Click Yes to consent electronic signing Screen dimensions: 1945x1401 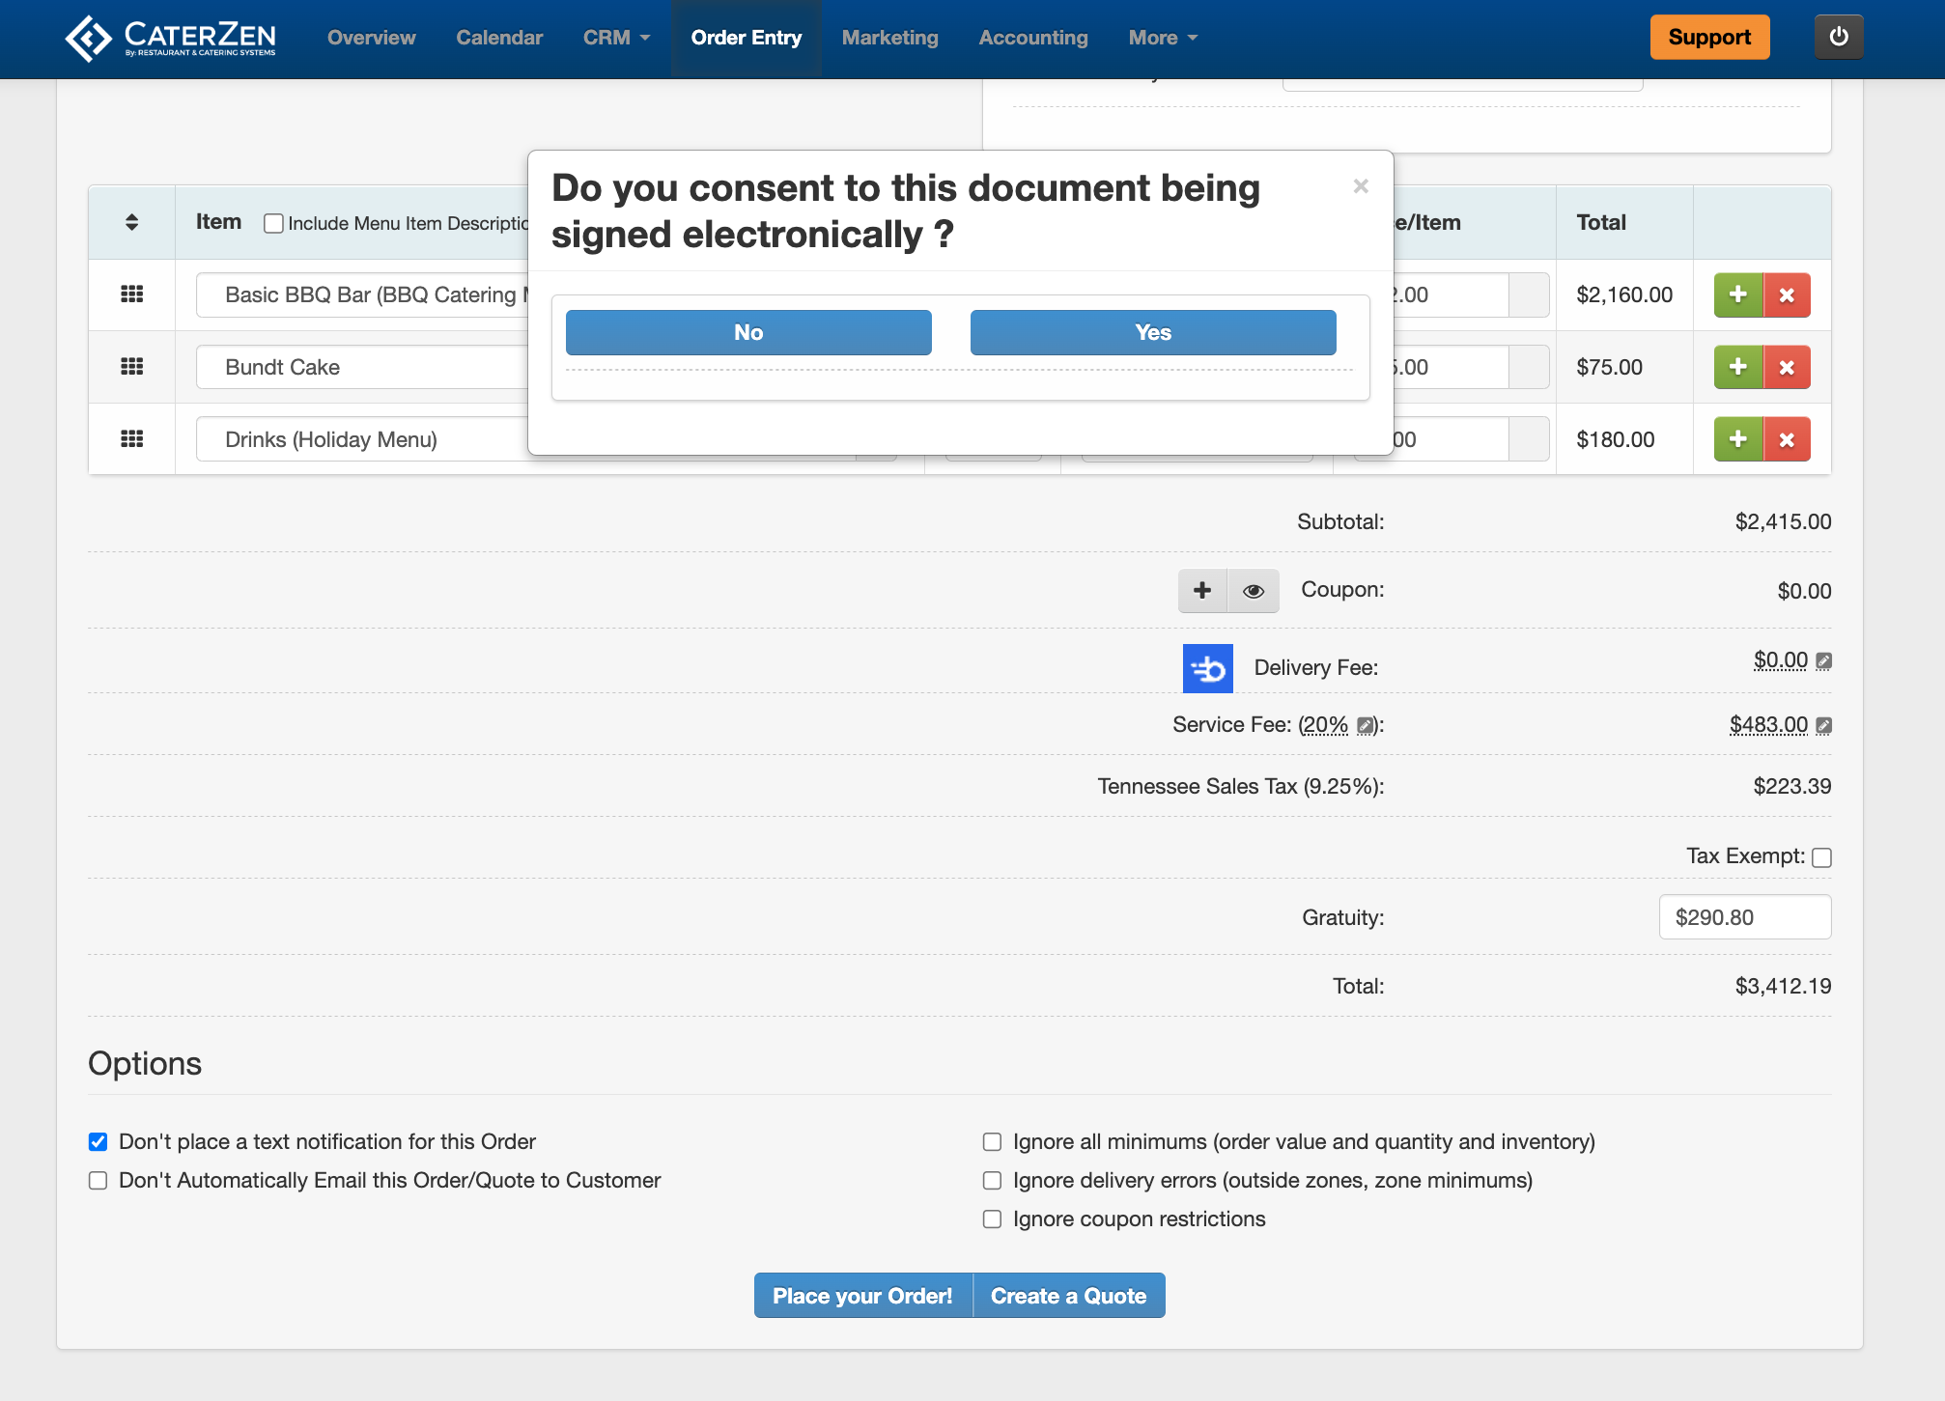pos(1152,332)
